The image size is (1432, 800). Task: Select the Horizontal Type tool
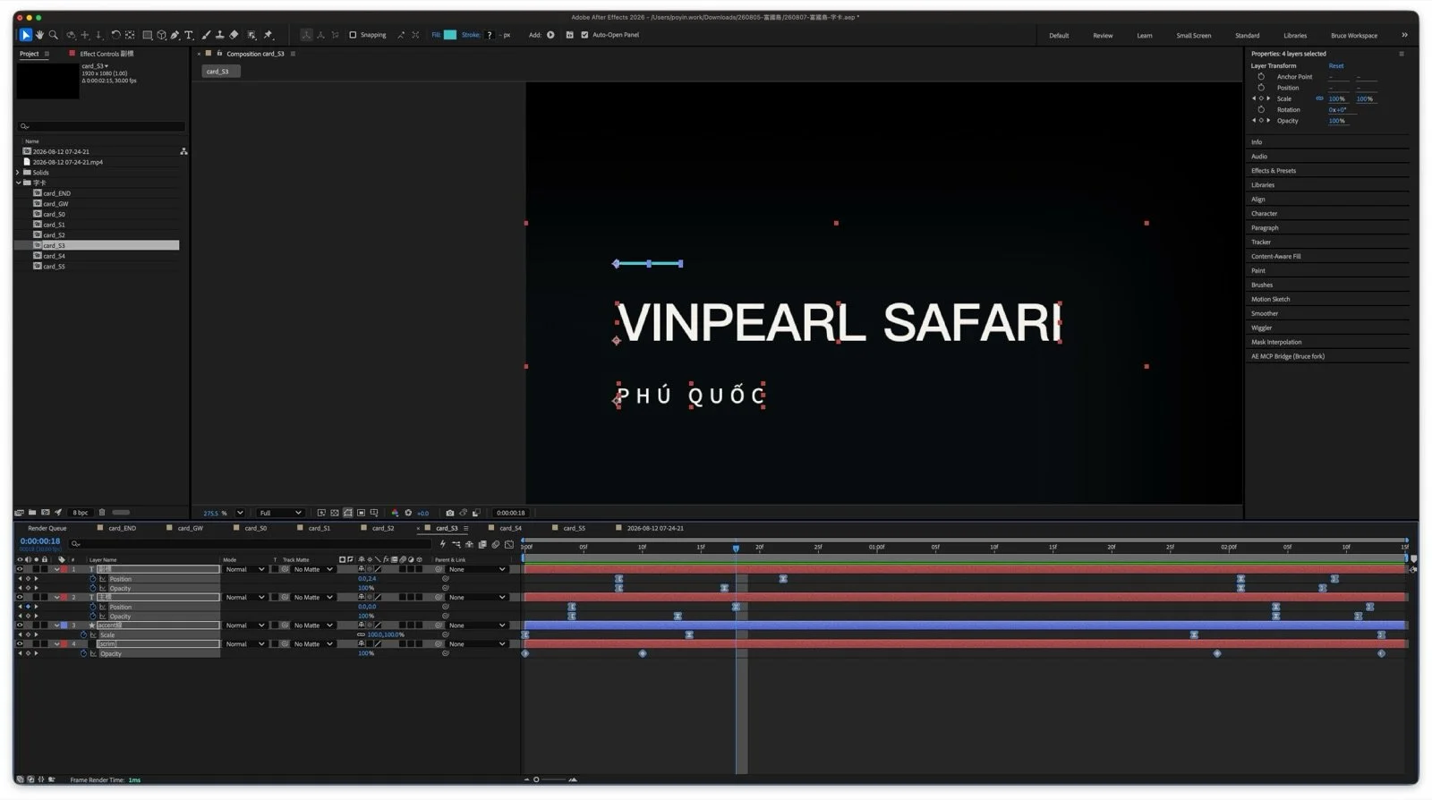(189, 35)
